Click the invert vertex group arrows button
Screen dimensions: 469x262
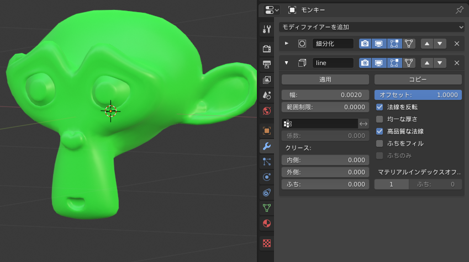363,124
